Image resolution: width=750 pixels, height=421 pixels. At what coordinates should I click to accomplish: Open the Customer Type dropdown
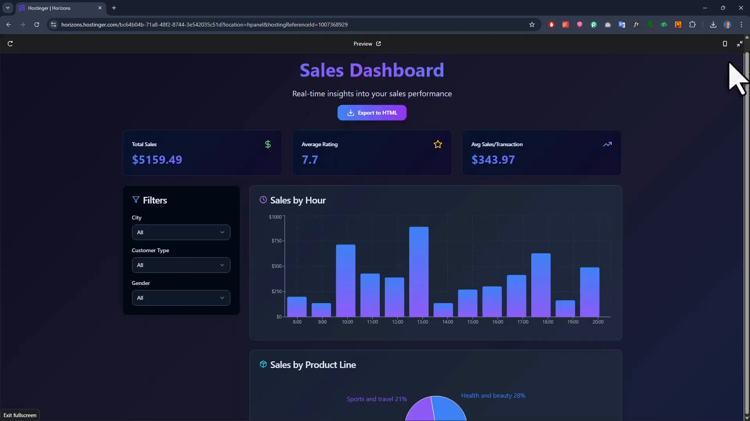point(181,265)
